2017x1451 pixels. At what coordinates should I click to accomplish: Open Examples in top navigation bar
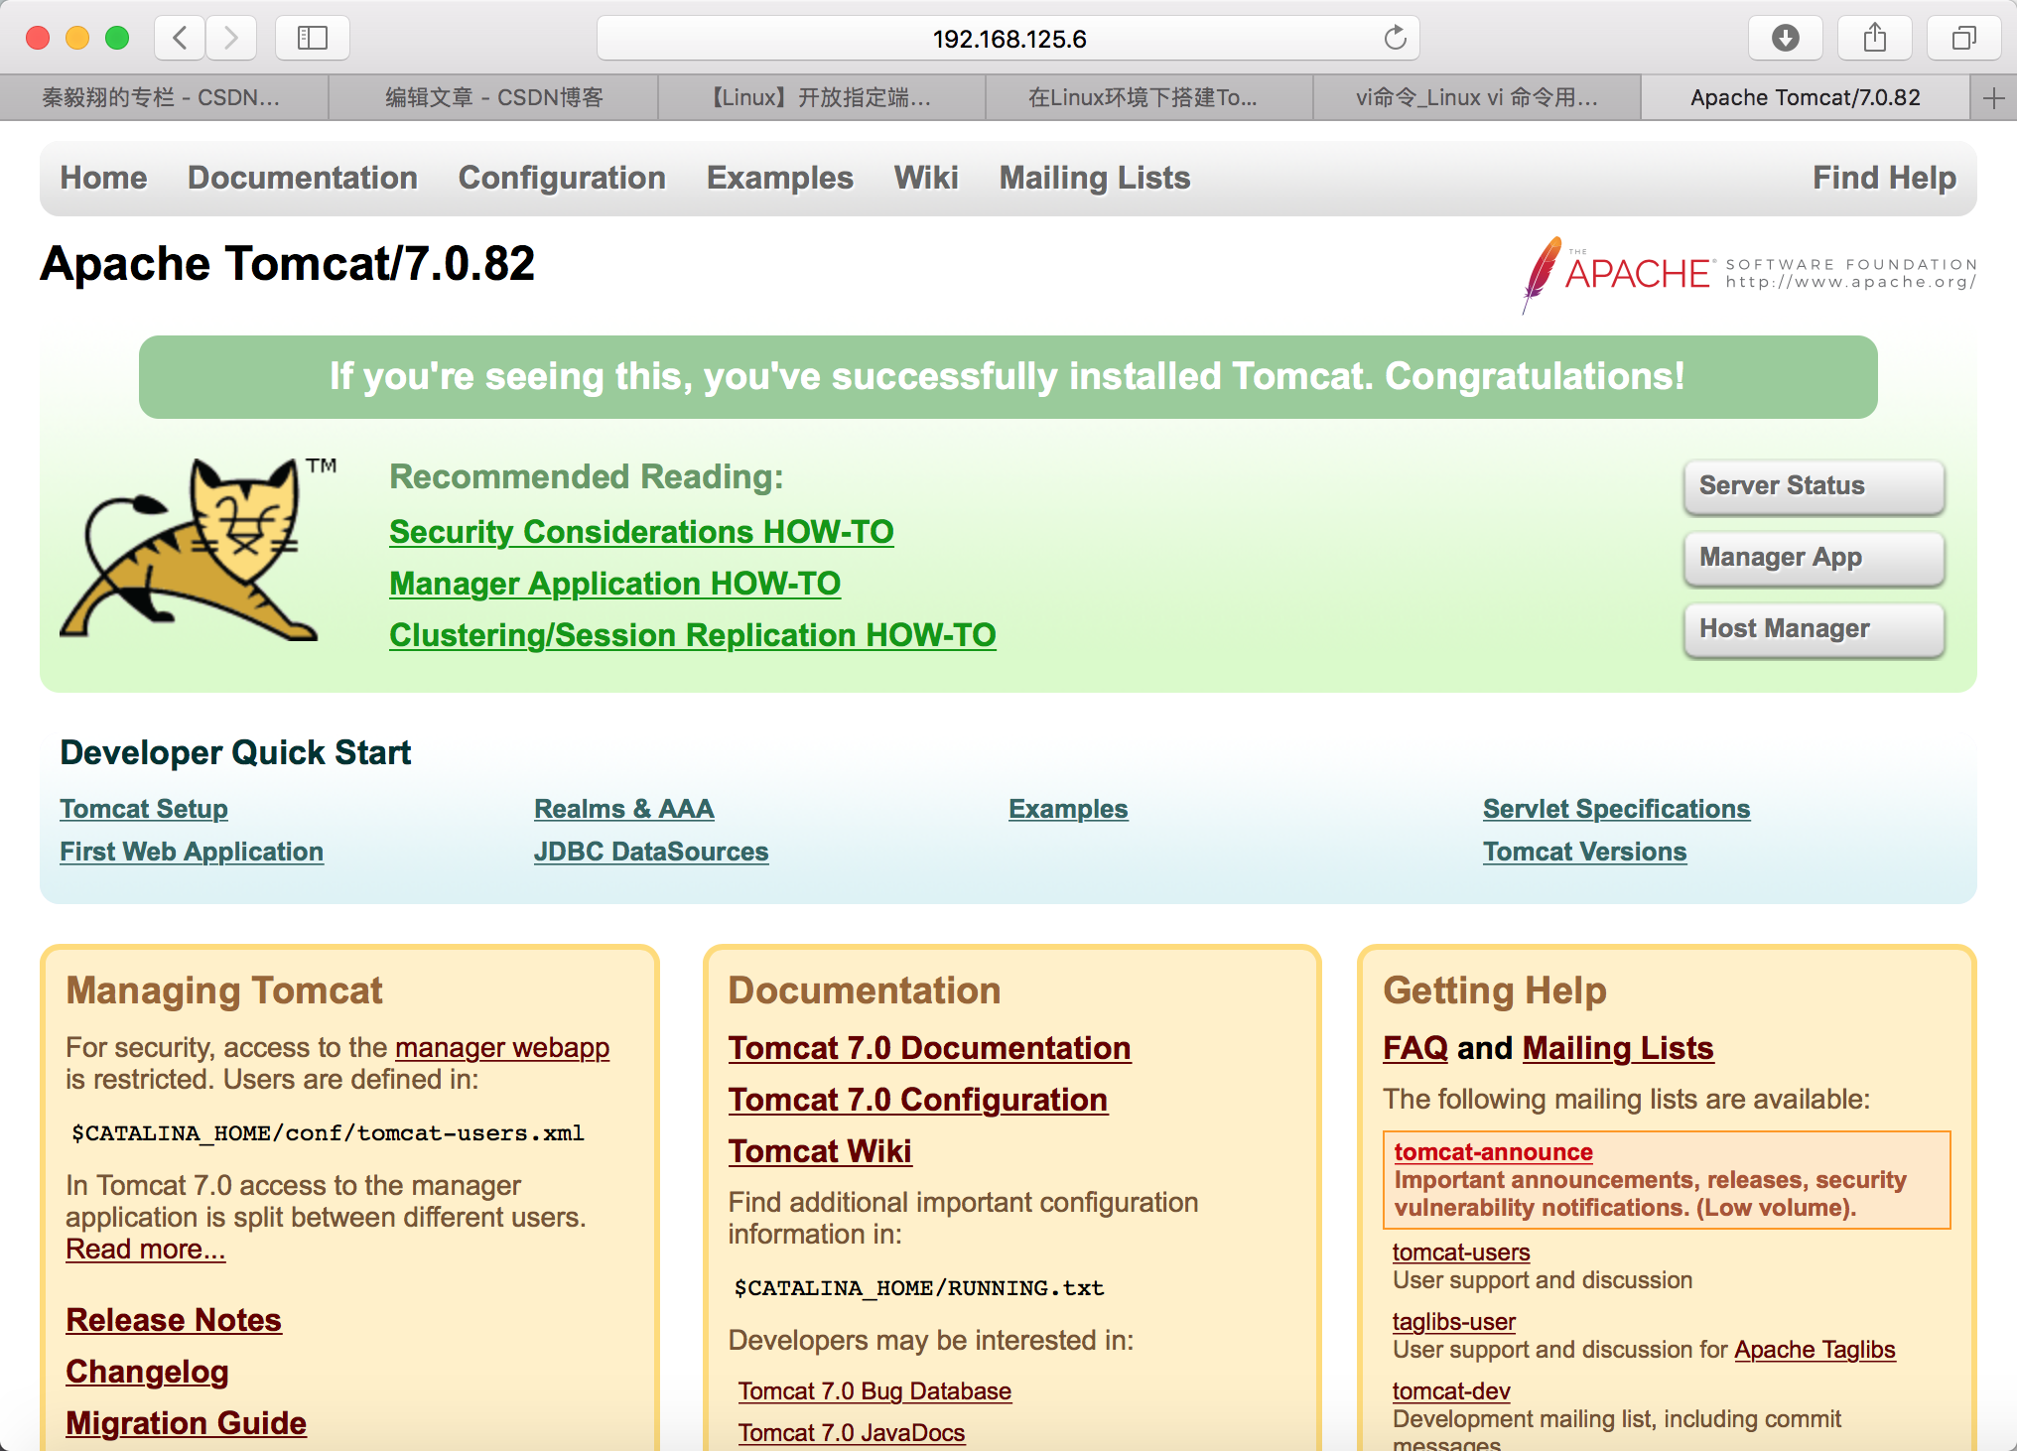tap(780, 178)
